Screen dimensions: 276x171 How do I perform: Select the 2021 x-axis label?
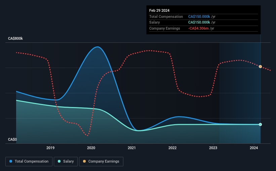(132, 148)
